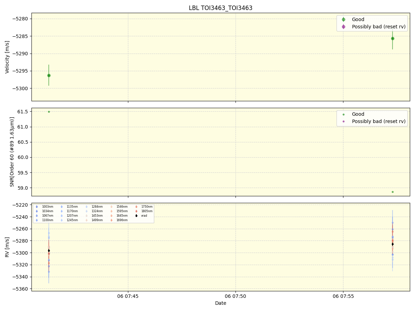Click the 1546nm legend marker
The image size is (415, 311).
point(111,207)
